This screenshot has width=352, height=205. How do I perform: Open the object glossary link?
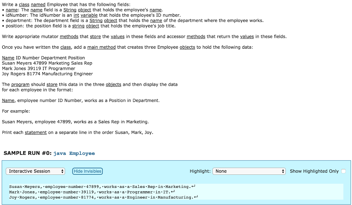[84, 10]
